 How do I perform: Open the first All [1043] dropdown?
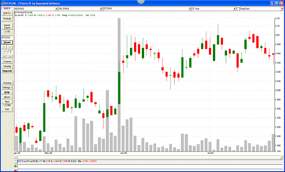36,9
